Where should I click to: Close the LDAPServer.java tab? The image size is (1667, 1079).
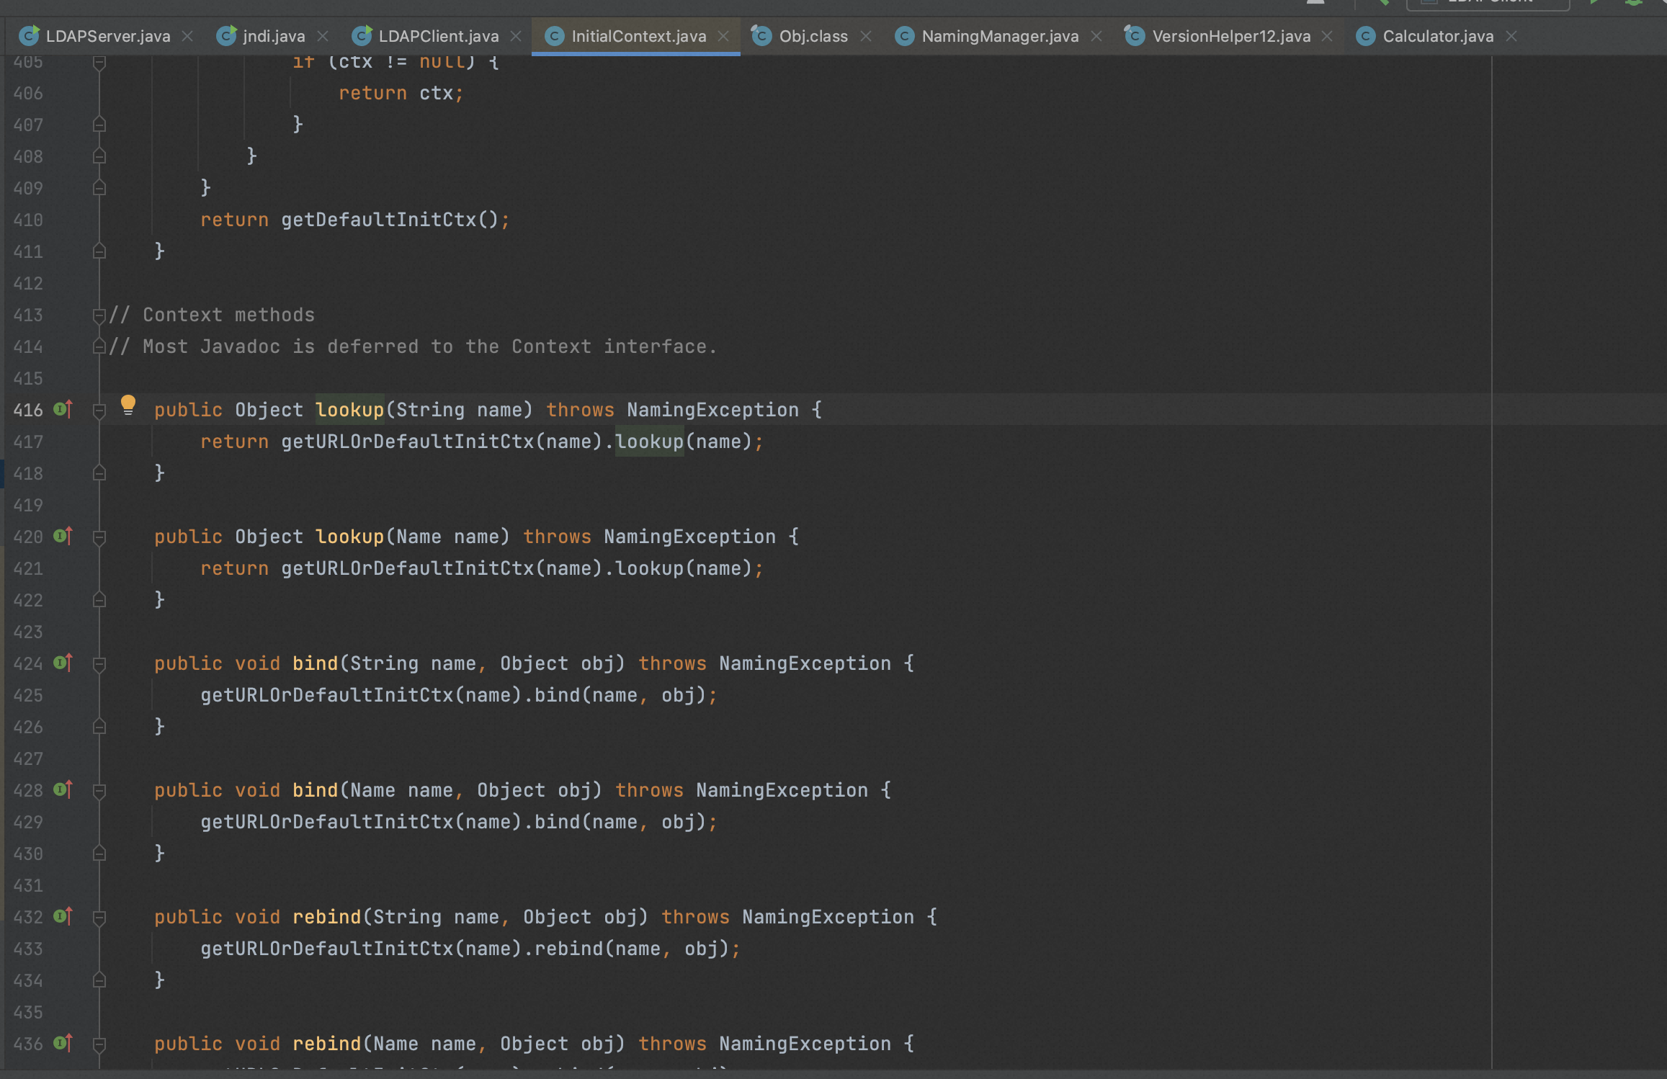pos(187,36)
